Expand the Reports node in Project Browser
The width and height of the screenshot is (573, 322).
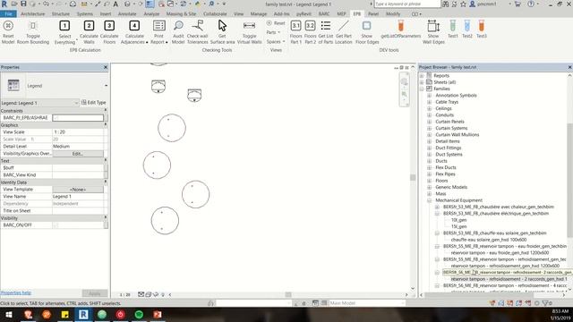[422, 75]
